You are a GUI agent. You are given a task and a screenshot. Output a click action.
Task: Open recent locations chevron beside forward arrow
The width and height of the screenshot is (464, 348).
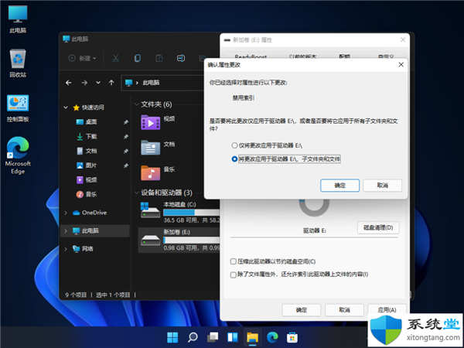tap(98, 83)
